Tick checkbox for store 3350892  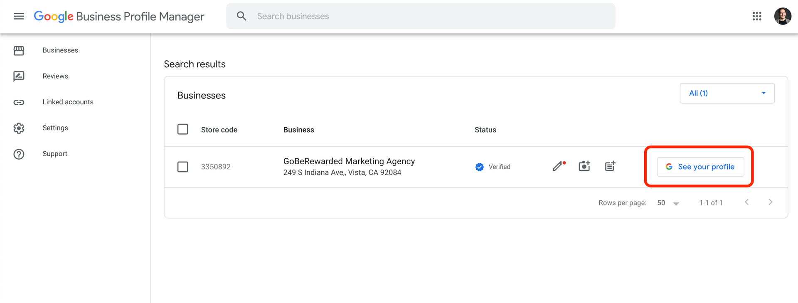point(183,167)
